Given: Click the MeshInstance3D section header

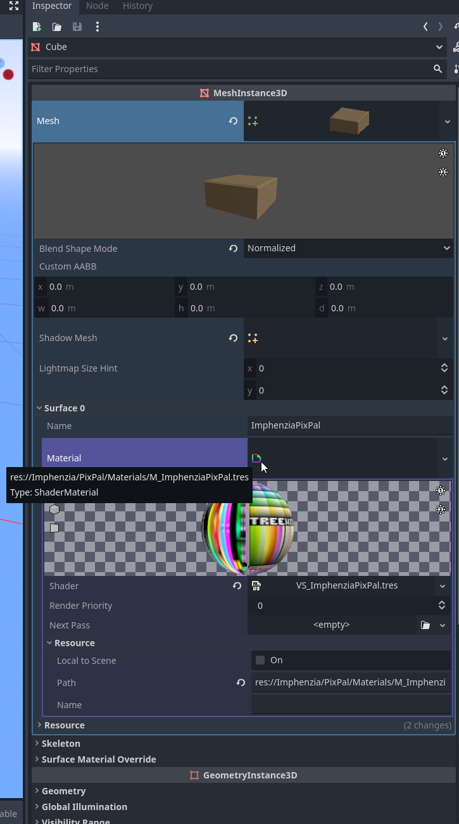Looking at the screenshot, I should 243,93.
